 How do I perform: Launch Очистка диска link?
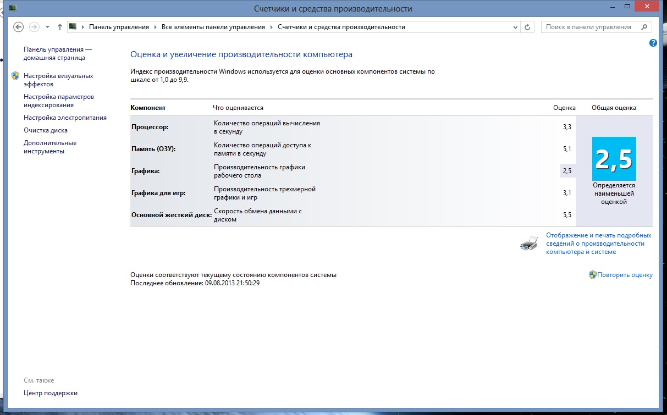(46, 130)
